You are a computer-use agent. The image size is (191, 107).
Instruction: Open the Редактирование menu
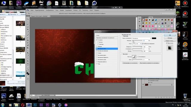tap(40, 10)
